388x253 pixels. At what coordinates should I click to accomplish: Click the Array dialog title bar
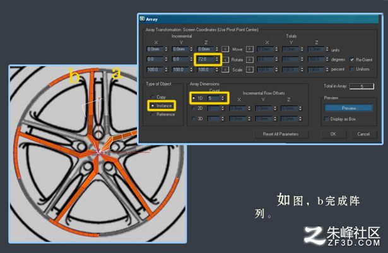[x=259, y=19]
